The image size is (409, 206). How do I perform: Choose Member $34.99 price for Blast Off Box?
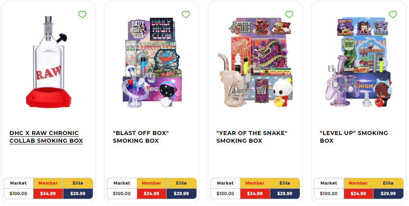pyautogui.click(x=152, y=194)
